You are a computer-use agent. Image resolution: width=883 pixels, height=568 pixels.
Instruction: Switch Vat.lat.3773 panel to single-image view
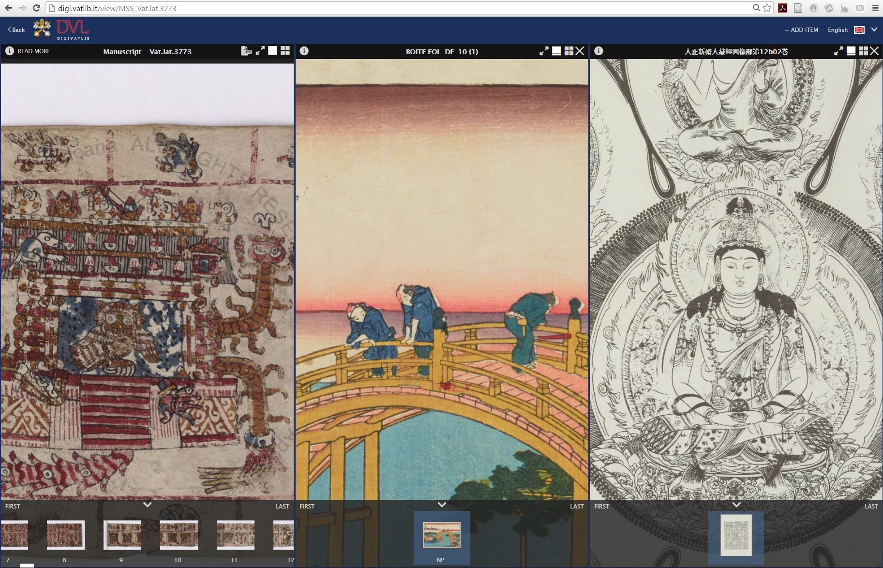(273, 51)
